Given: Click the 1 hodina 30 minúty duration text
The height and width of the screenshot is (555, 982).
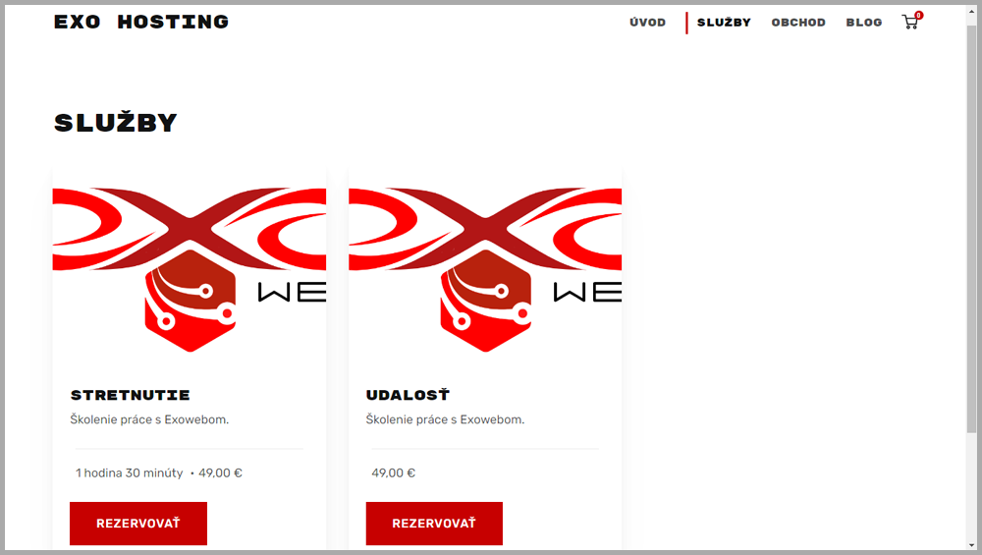Looking at the screenshot, I should tap(129, 472).
